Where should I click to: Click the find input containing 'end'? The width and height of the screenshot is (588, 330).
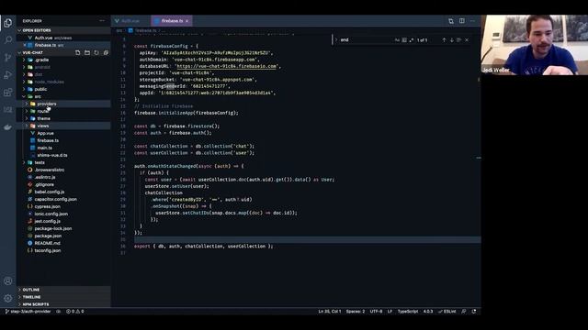[366, 40]
